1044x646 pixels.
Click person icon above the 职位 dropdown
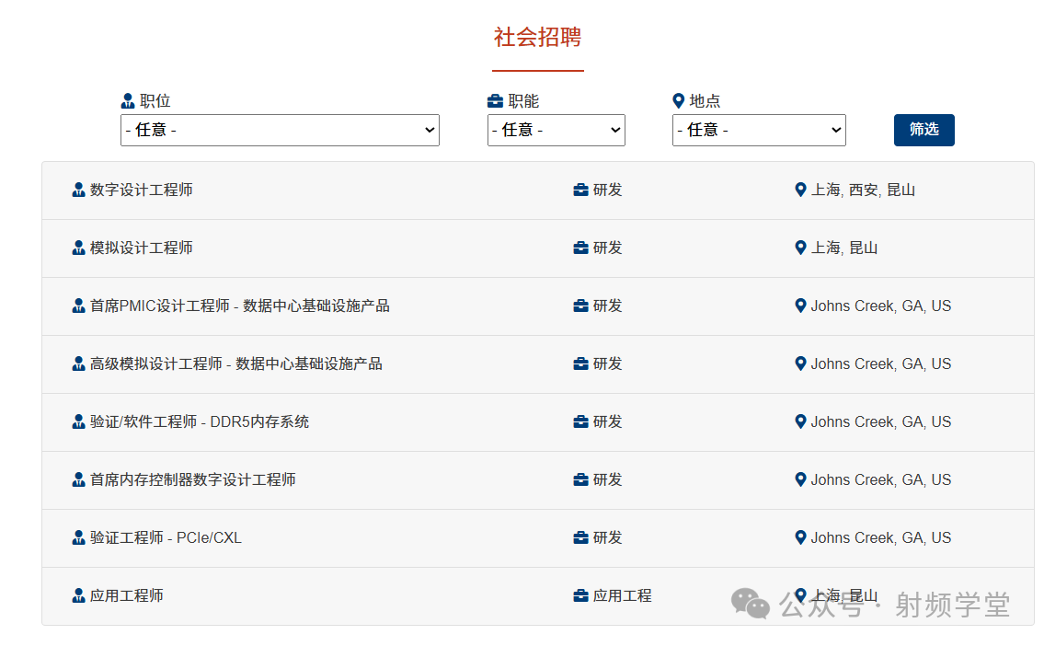[x=128, y=101]
